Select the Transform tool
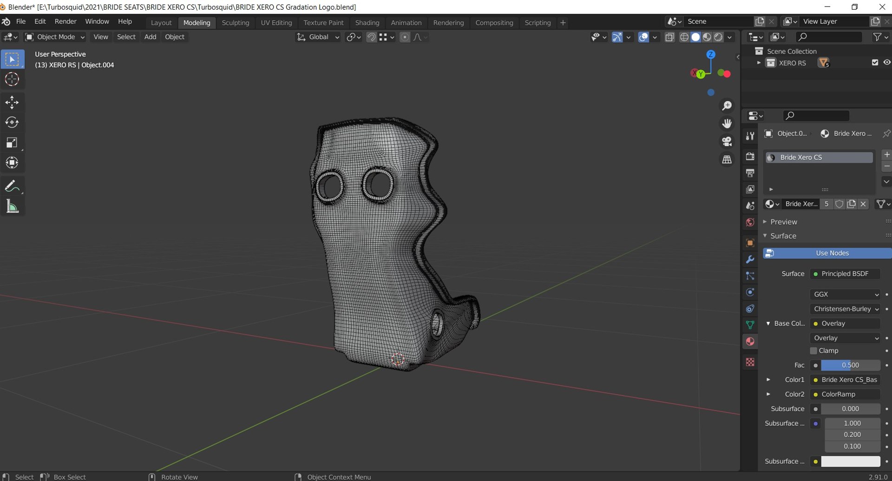 [x=12, y=163]
